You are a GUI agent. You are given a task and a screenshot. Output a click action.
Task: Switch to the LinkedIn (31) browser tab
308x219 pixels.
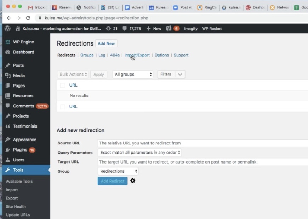click(x=110, y=7)
